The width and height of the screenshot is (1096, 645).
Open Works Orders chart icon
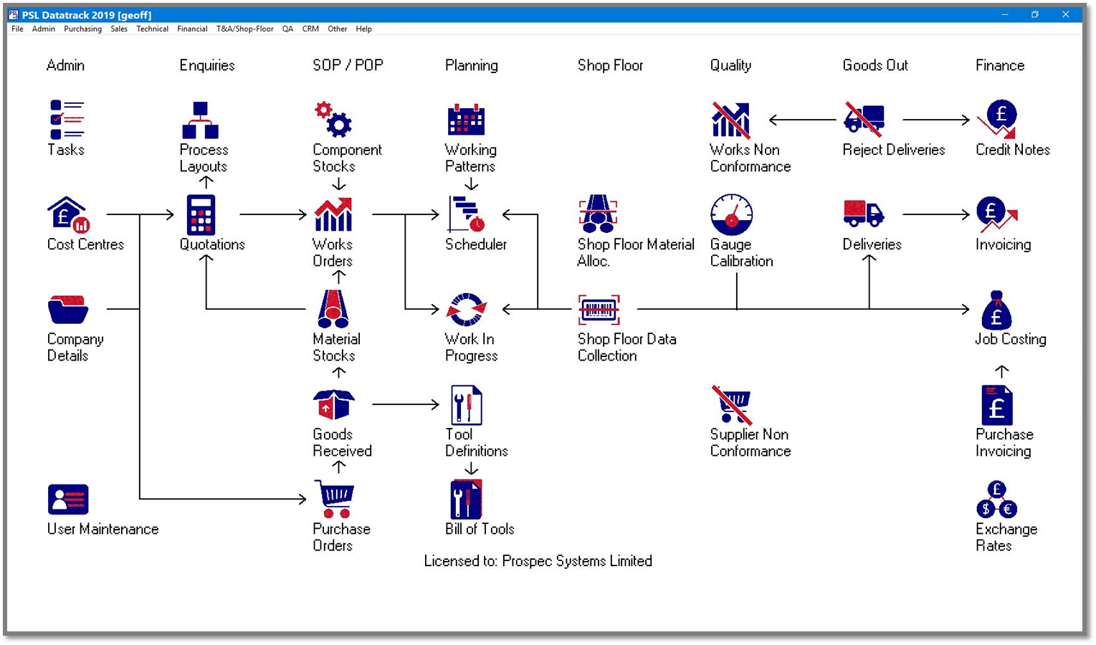[333, 214]
